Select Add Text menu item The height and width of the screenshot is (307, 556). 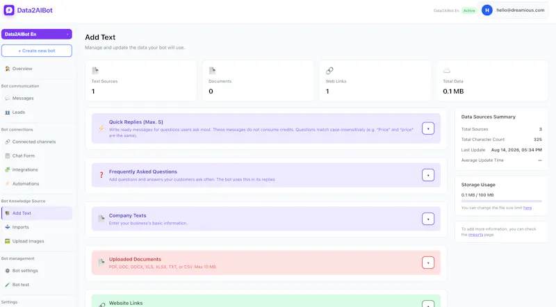37,213
